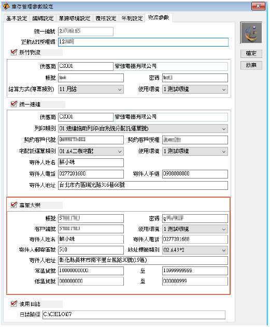Click 寄件人姓名 field in 統一速達 section
This screenshot has width=270, height=327.
91,162
